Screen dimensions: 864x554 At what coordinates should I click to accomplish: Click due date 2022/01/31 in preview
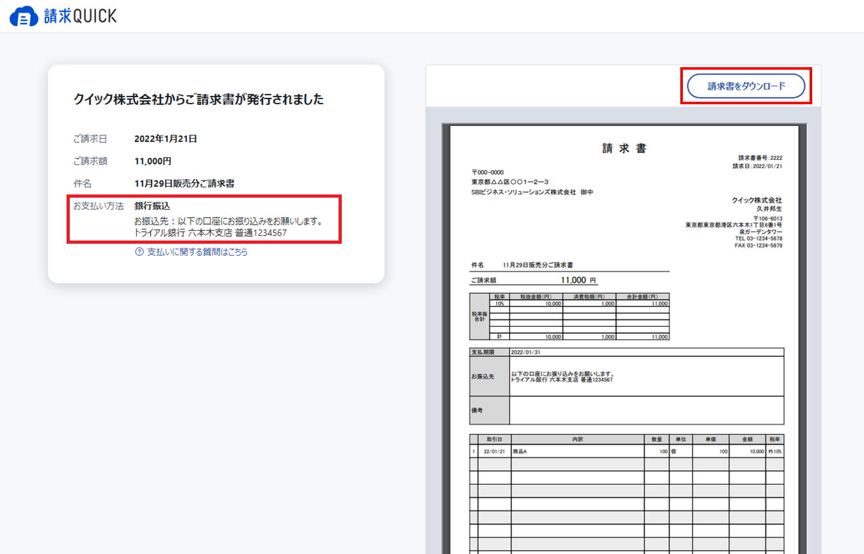click(525, 352)
